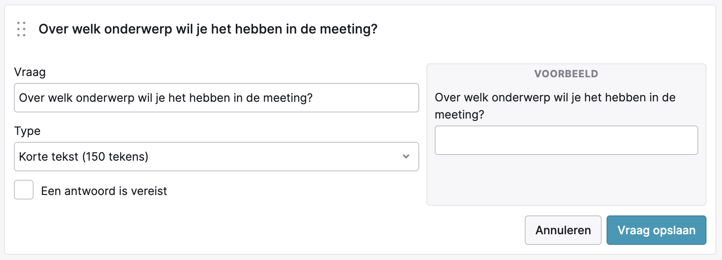This screenshot has height=260, width=722.
Task: Click the word 'meeting?' in preview panel
Action: [459, 115]
